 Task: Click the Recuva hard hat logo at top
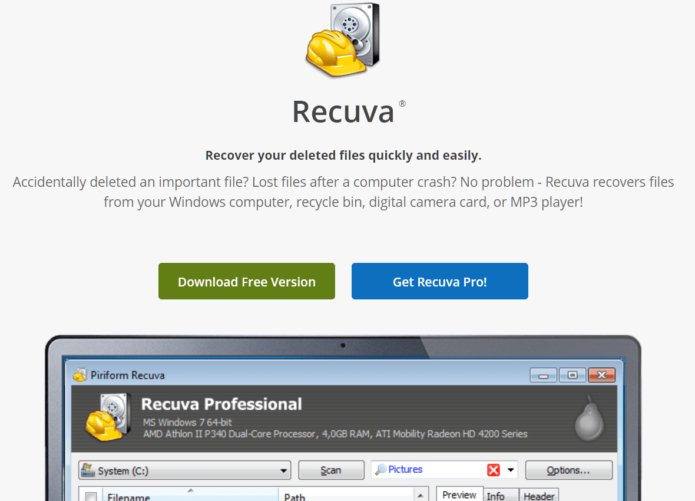click(x=343, y=40)
